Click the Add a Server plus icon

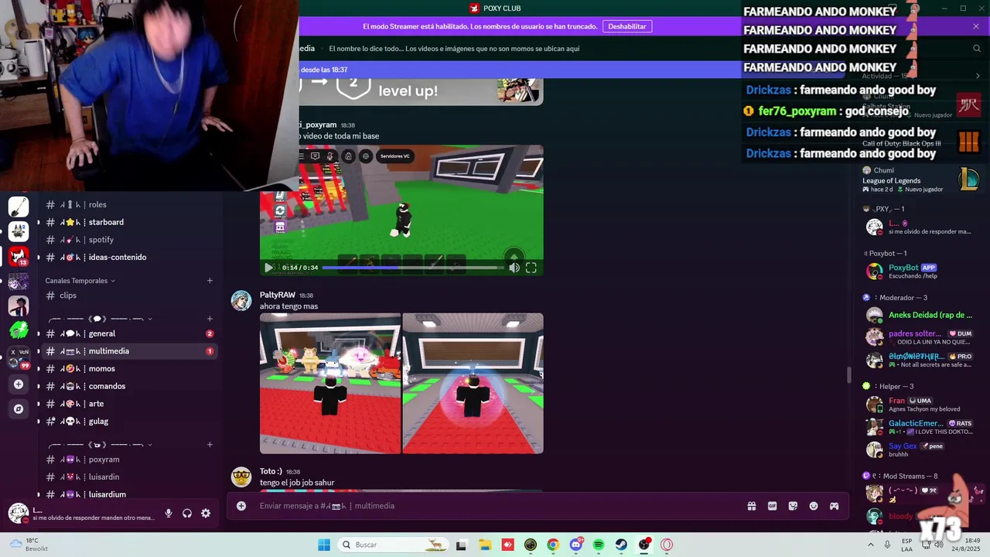[x=19, y=384]
